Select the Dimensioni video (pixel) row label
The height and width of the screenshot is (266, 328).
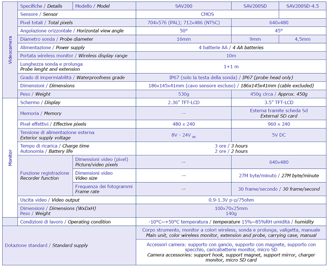pos(102,162)
